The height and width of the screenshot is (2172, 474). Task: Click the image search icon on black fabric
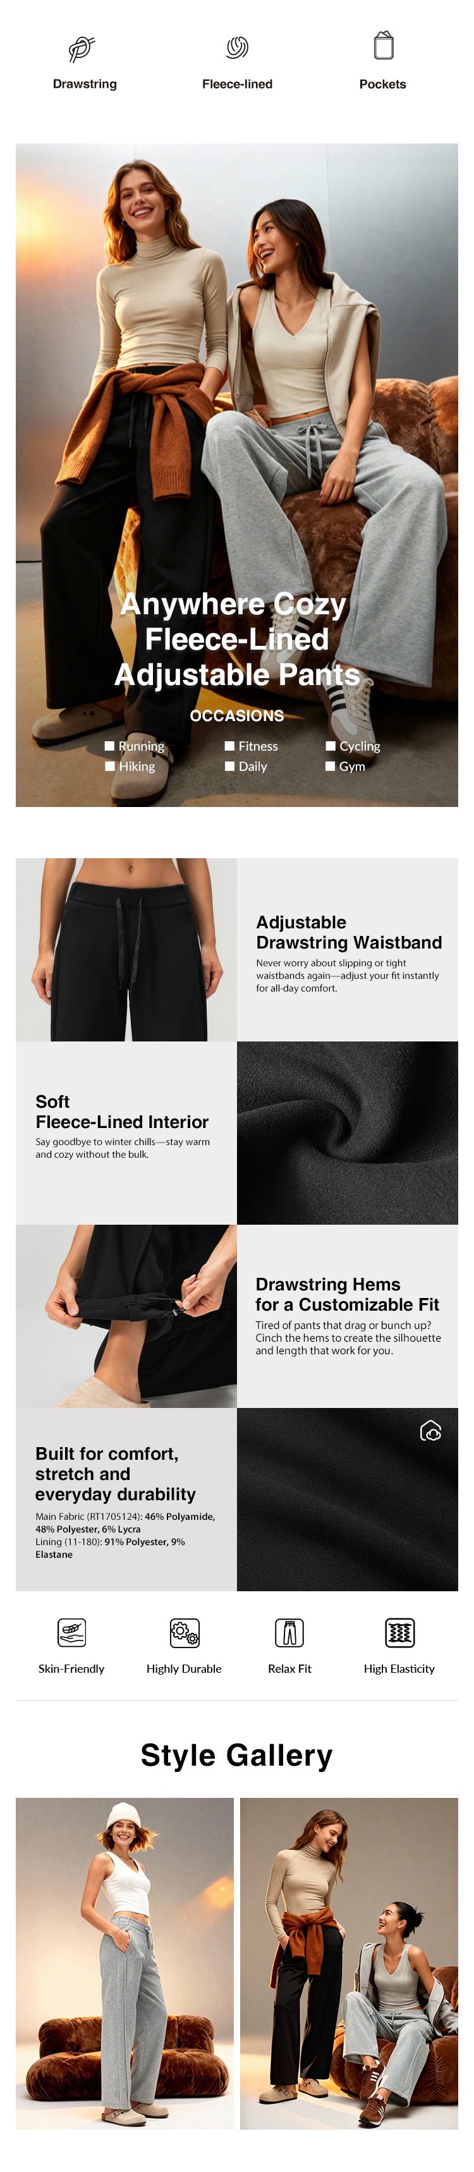pyautogui.click(x=430, y=1432)
